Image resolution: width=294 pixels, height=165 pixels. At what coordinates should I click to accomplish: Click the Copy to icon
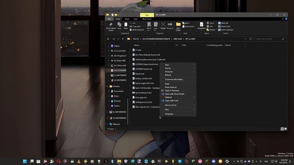pyautogui.click(x=156, y=24)
